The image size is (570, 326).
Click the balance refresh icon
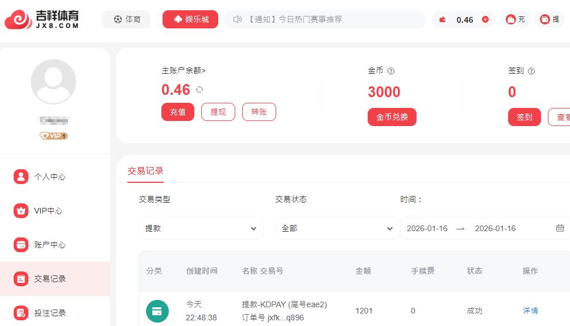pos(199,90)
